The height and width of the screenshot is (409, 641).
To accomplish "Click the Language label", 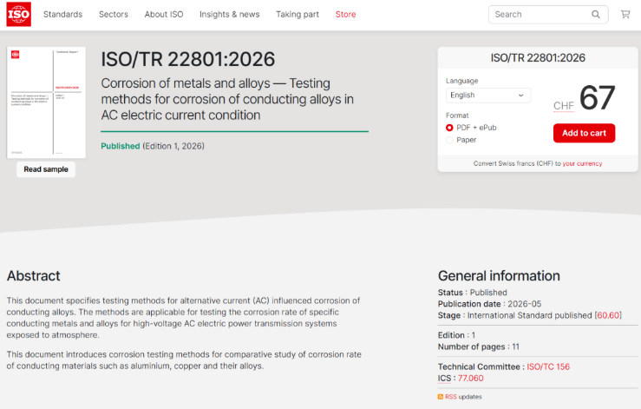I will (x=462, y=81).
